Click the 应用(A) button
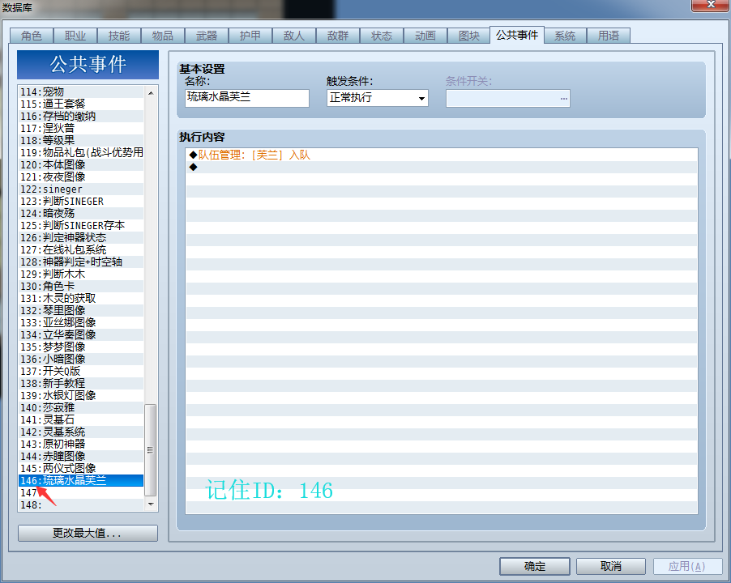Screen dimensions: 731x583 (687, 566)
